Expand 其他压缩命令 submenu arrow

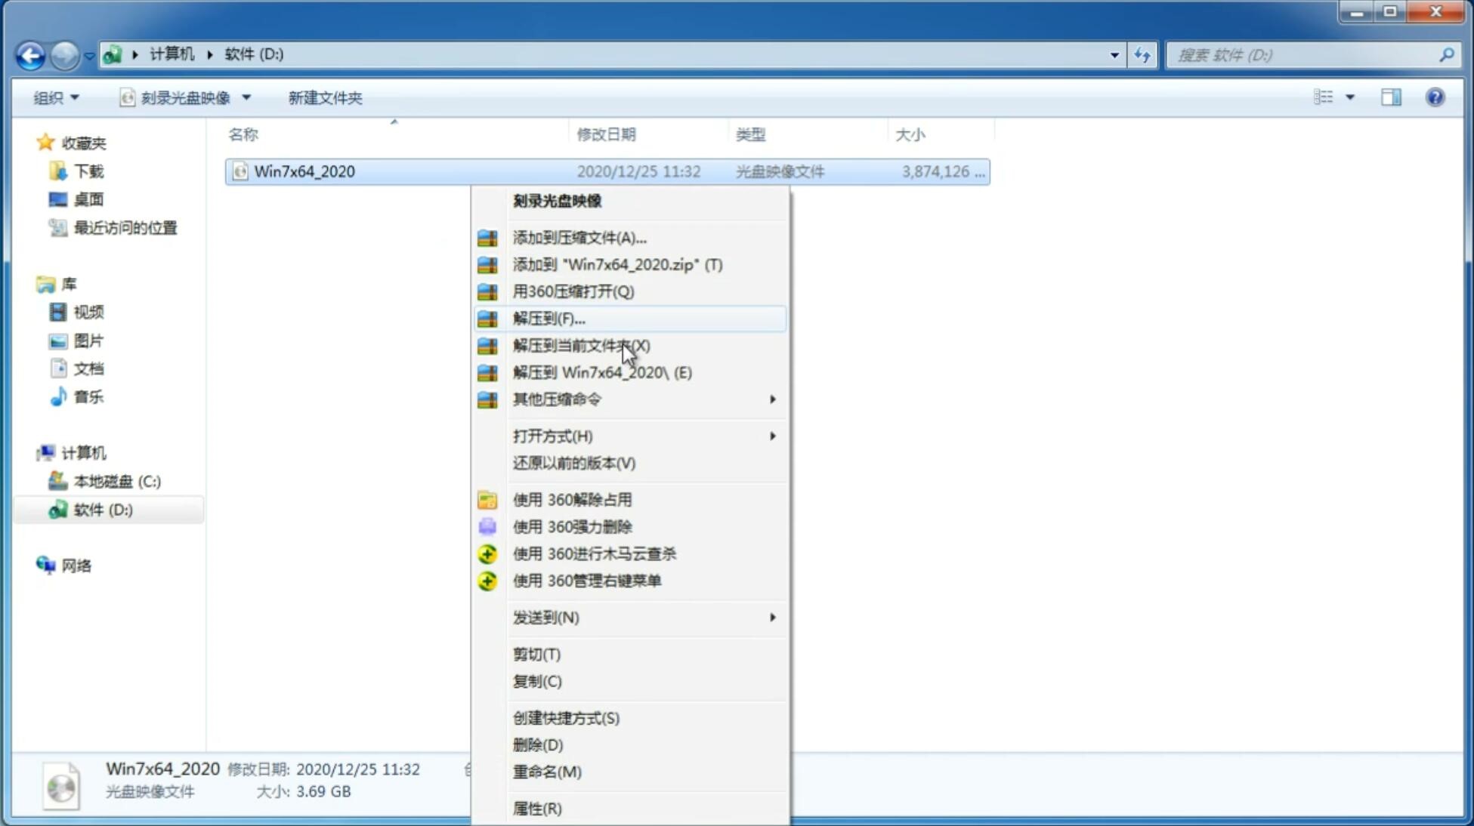click(x=774, y=399)
